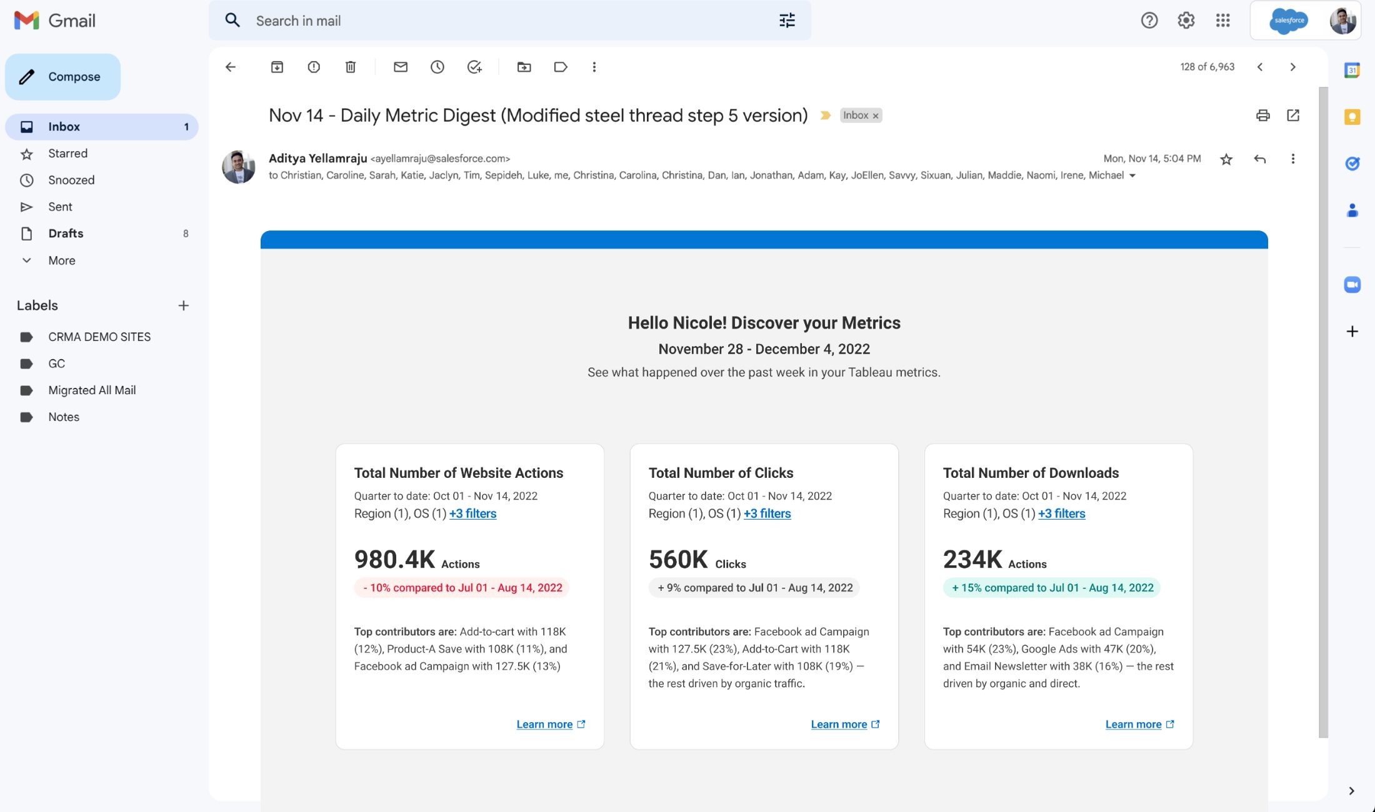Click the search magnifier icon
Screen dimensions: 1375x812
pyautogui.click(x=232, y=21)
